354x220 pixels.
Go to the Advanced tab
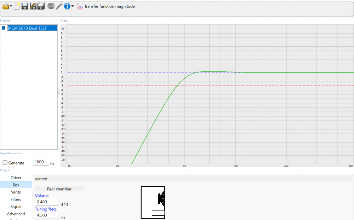(x=16, y=214)
